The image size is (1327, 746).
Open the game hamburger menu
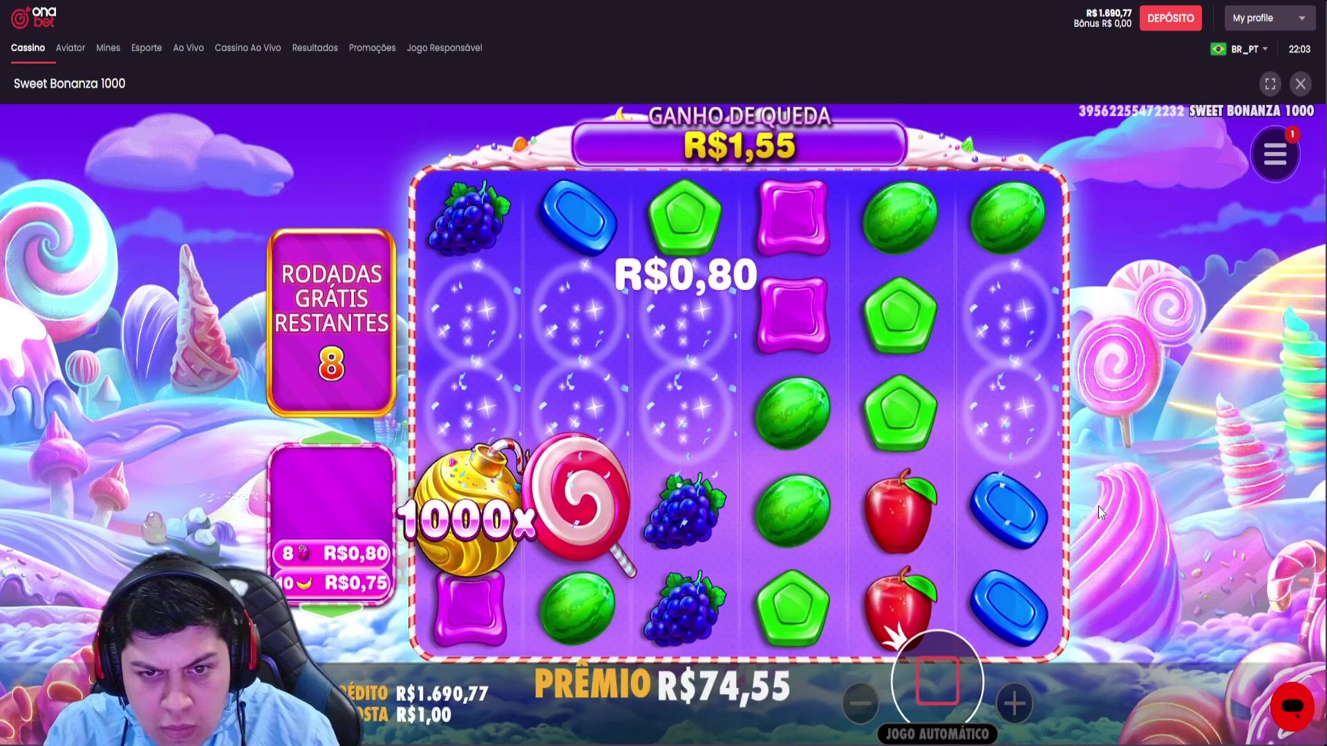(1275, 154)
